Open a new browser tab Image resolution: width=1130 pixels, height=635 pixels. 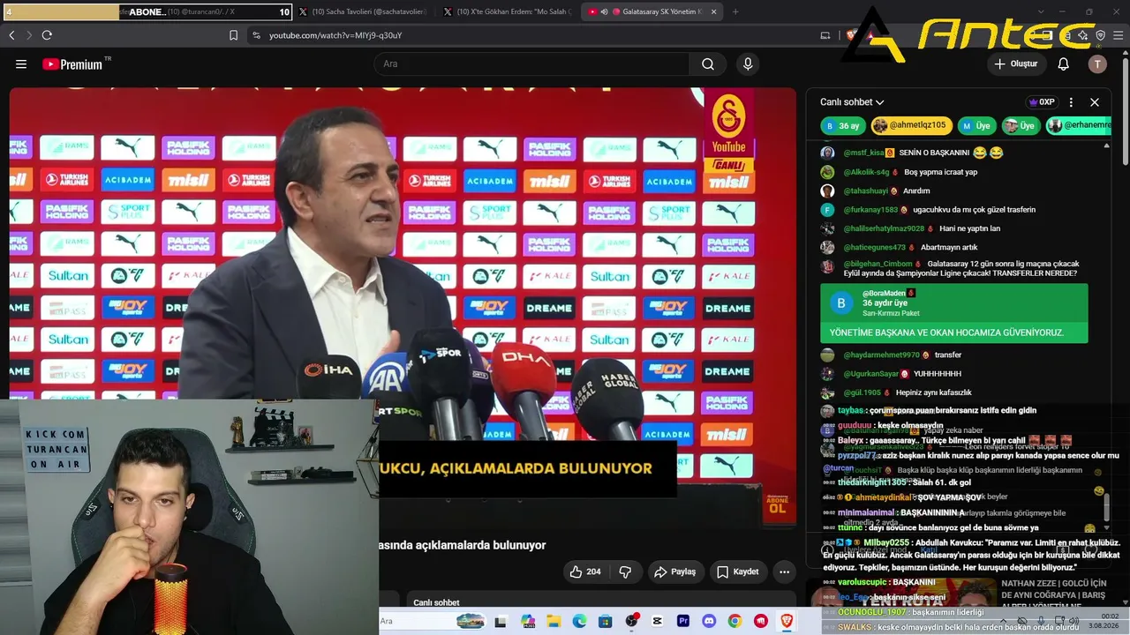[x=735, y=12]
